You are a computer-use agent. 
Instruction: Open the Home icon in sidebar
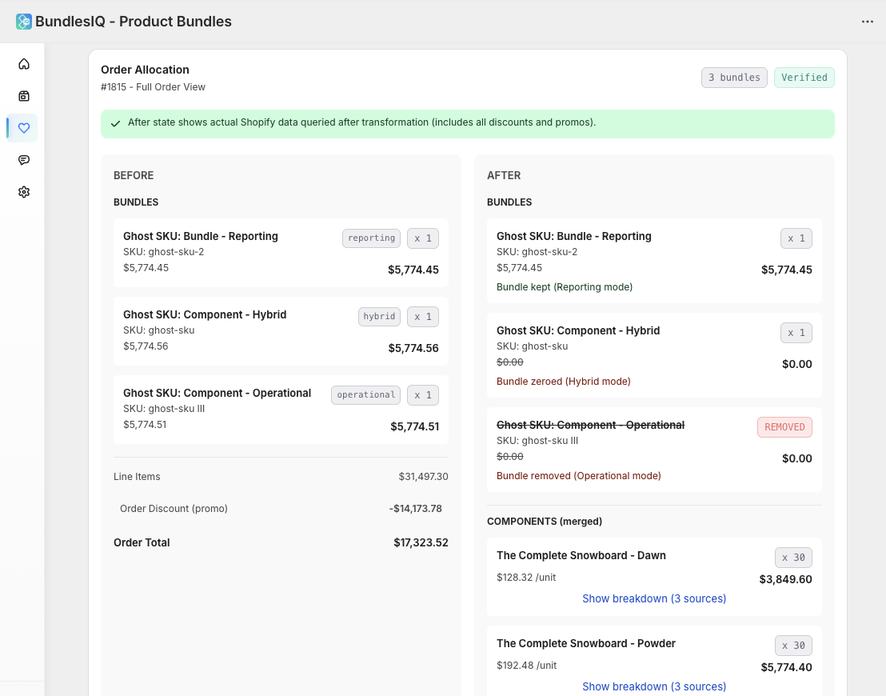coord(24,64)
